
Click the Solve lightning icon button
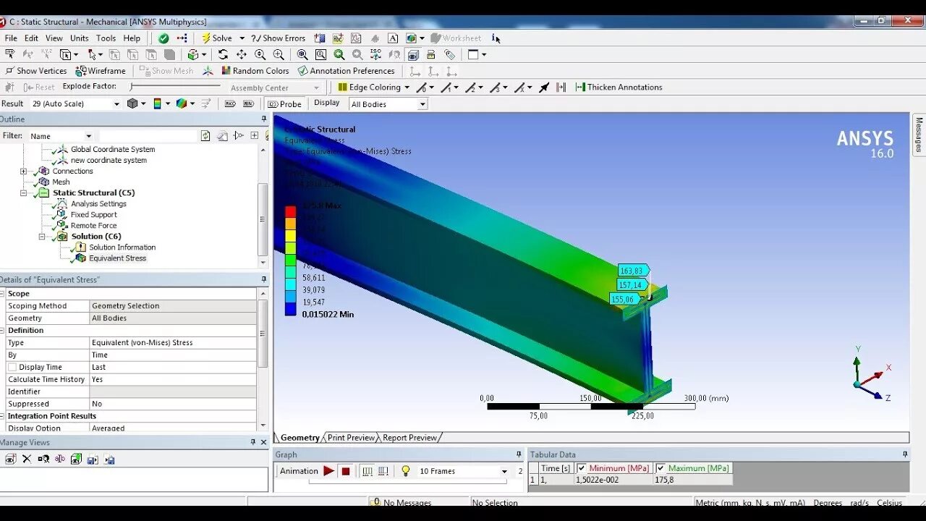[x=216, y=38]
